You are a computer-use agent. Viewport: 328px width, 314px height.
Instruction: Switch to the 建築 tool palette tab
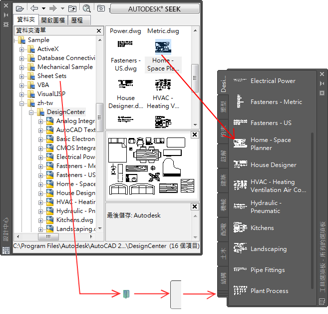223,180
